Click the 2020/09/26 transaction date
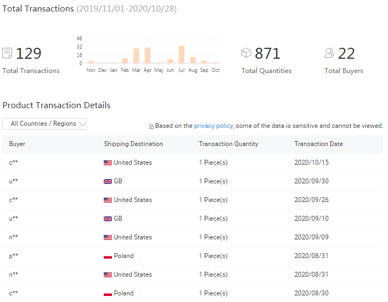Image resolution: width=388 pixels, height=302 pixels. 311,200
